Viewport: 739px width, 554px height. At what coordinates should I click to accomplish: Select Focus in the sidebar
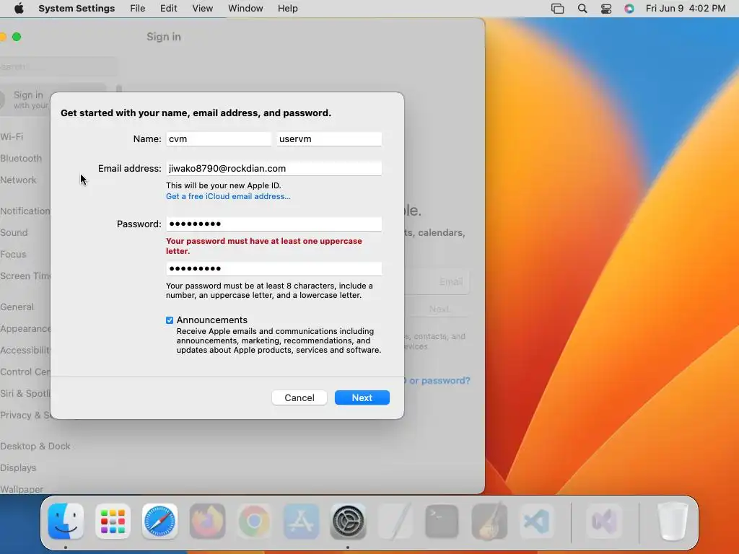pyautogui.click(x=13, y=255)
